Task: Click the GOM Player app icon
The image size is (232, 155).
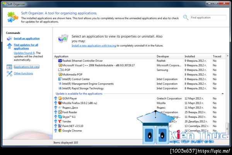Action: [60, 98]
